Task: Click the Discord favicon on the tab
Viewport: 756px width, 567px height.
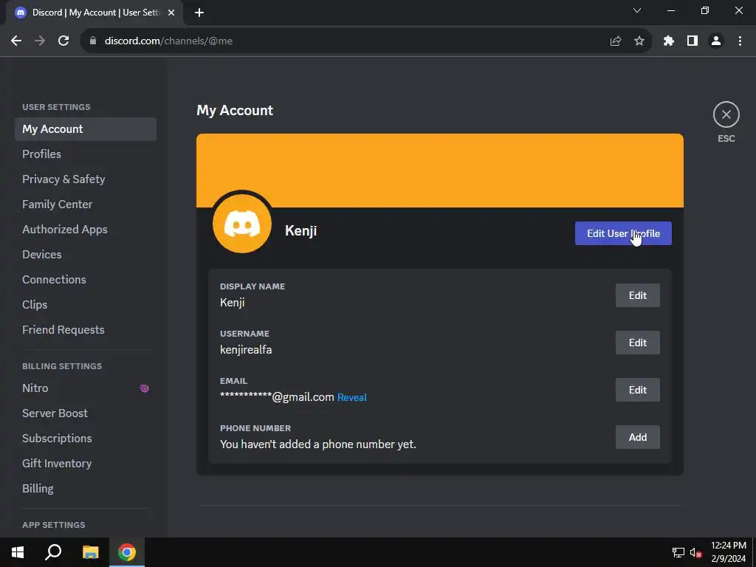Action: click(x=21, y=13)
